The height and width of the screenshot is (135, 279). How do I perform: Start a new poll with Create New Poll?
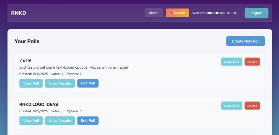[x=246, y=41]
